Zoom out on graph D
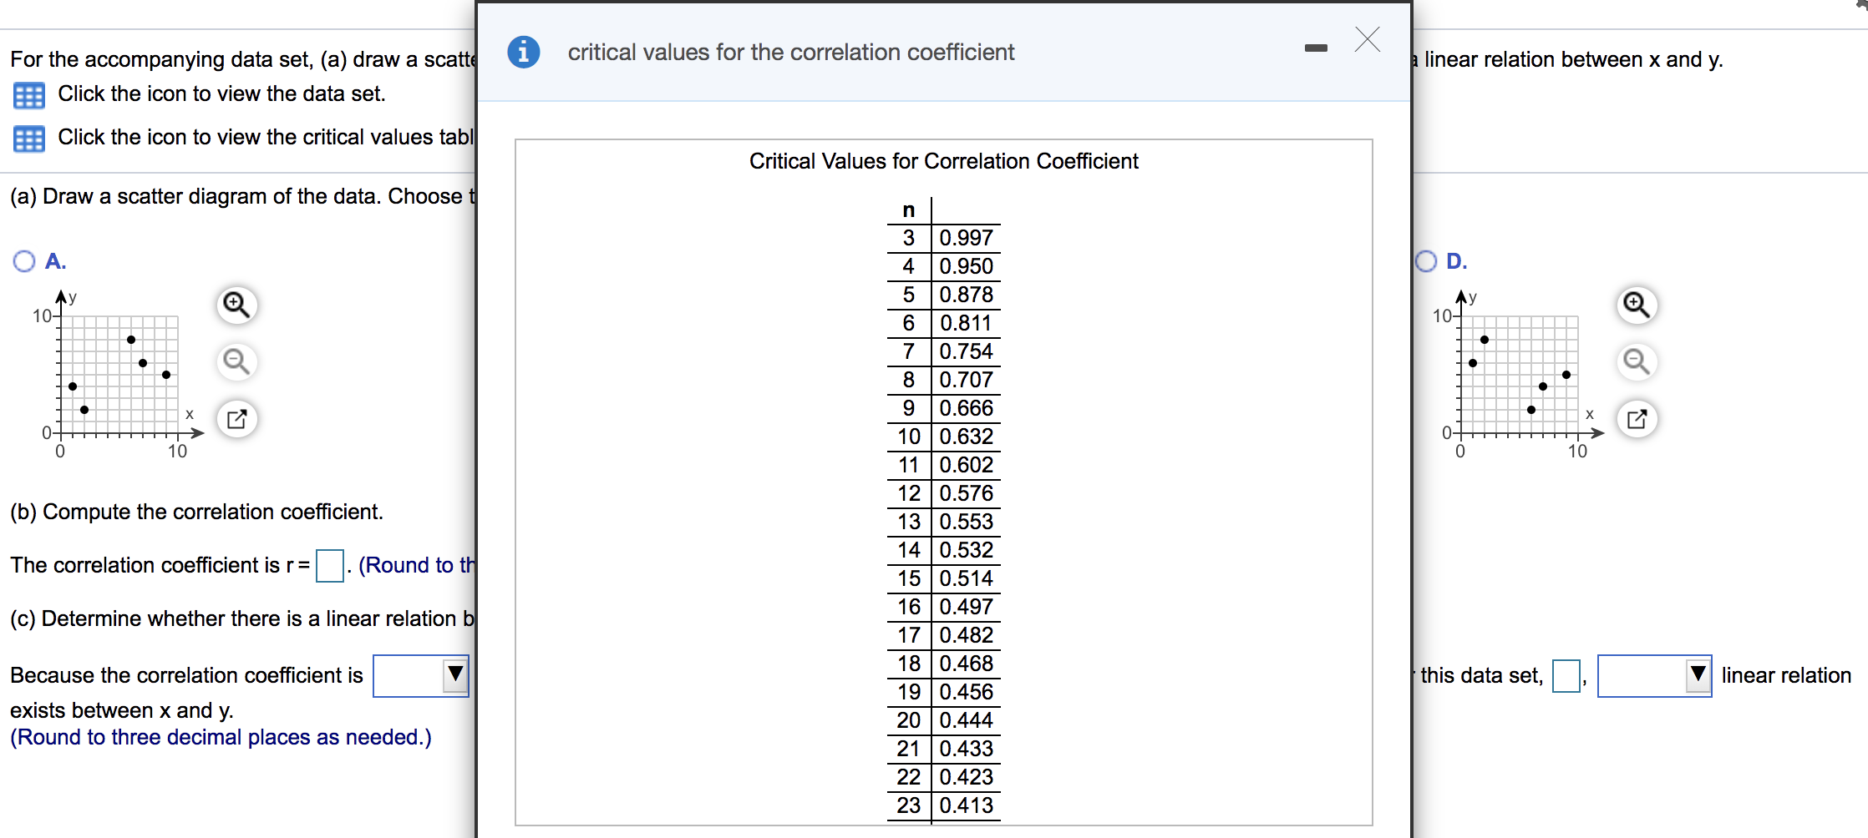The height and width of the screenshot is (838, 1868). [1637, 362]
